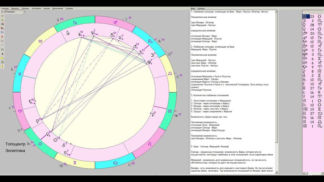The width and height of the screenshot is (324, 182).
Task: Select the Ds row showing 13 in positions table
Action: [x=313, y=105]
